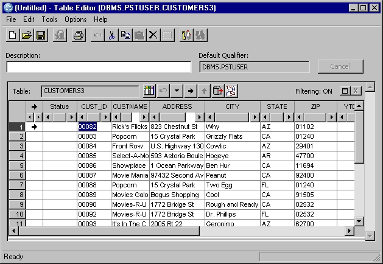This screenshot has height=264, width=383.
Task: Click the Cancel button
Action: pos(340,66)
